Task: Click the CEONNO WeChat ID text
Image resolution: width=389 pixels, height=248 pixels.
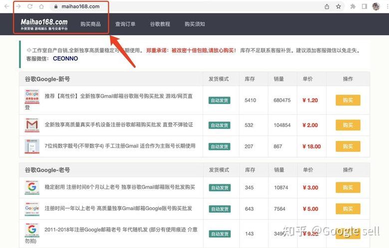Action: pos(65,59)
